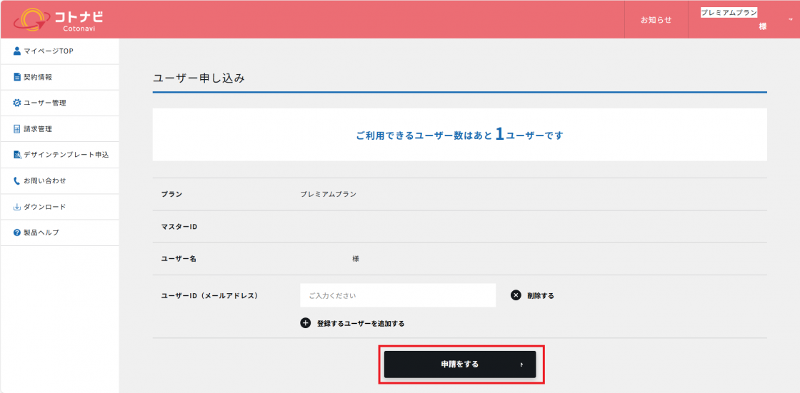Click the document icon beside 契約情報

pyautogui.click(x=17, y=77)
